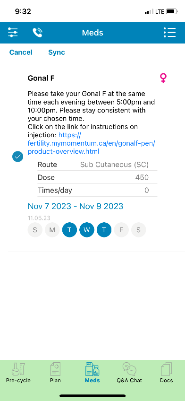This screenshot has height=401, width=185.
Task: Open the list menu icon
Action: (x=170, y=33)
